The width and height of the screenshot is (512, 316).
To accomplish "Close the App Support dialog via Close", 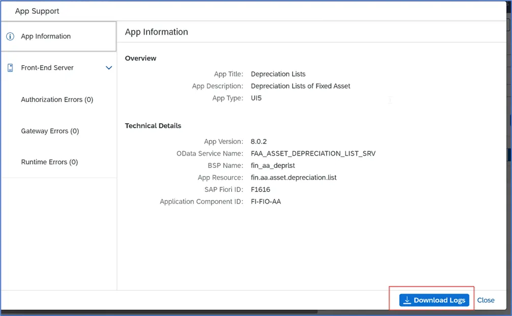I will point(486,300).
